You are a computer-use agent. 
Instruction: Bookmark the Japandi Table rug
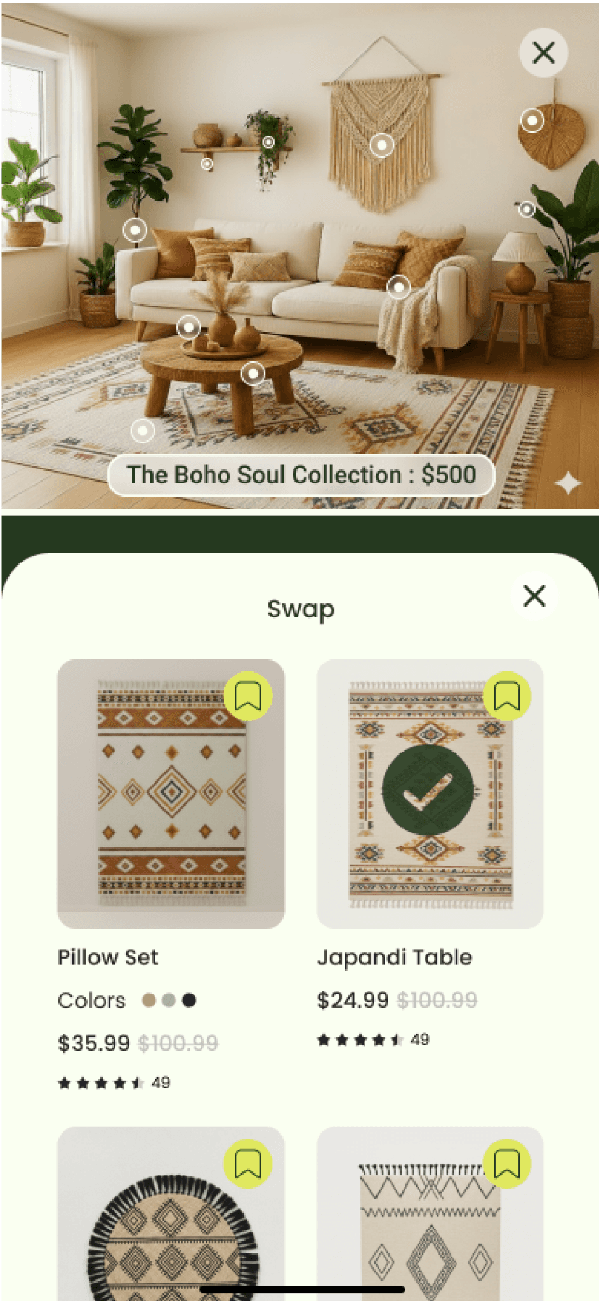507,696
